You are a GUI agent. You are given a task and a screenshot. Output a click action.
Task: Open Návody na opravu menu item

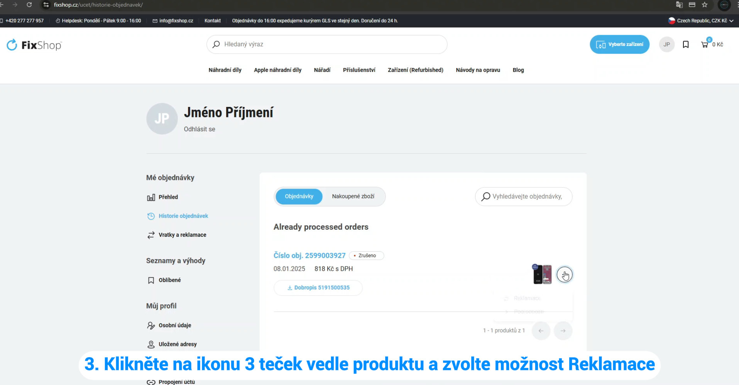pyautogui.click(x=477, y=70)
